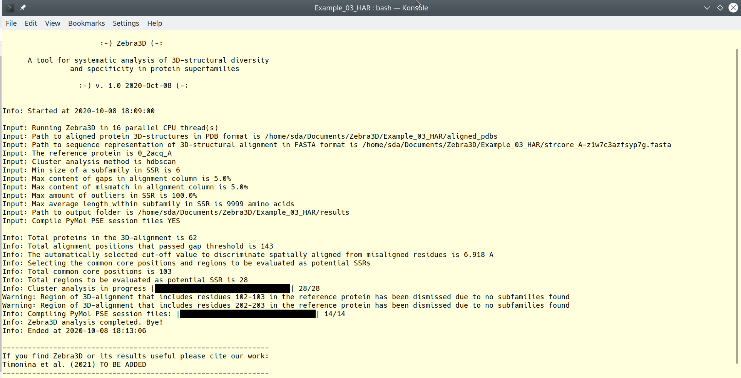Click 'Info: Ended at 2020-10-08 18:13:06'
This screenshot has height=378, width=741.
coord(74,331)
